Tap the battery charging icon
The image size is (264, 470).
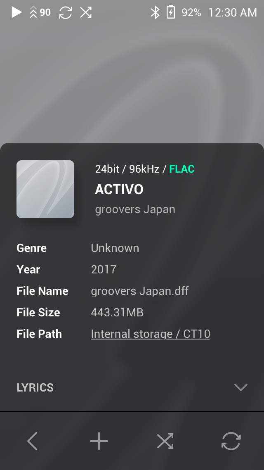click(x=170, y=12)
